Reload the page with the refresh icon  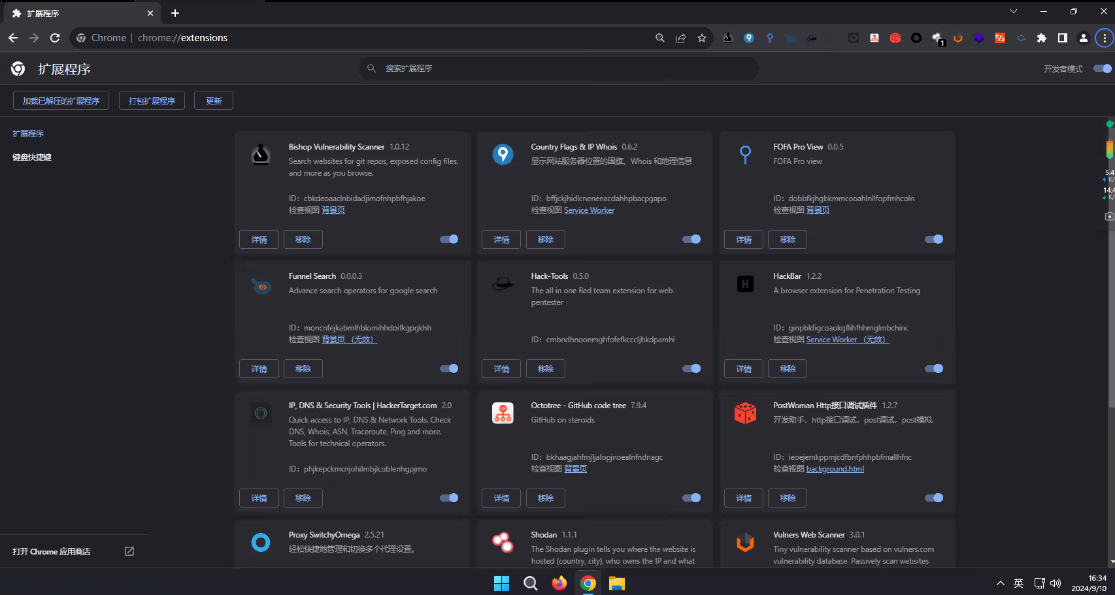55,38
